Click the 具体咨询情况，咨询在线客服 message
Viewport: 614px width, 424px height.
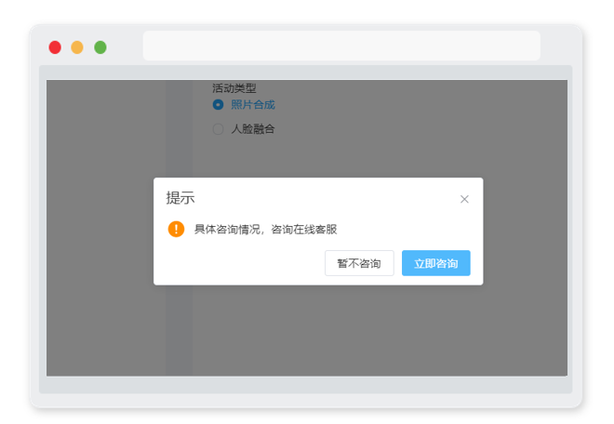(265, 230)
